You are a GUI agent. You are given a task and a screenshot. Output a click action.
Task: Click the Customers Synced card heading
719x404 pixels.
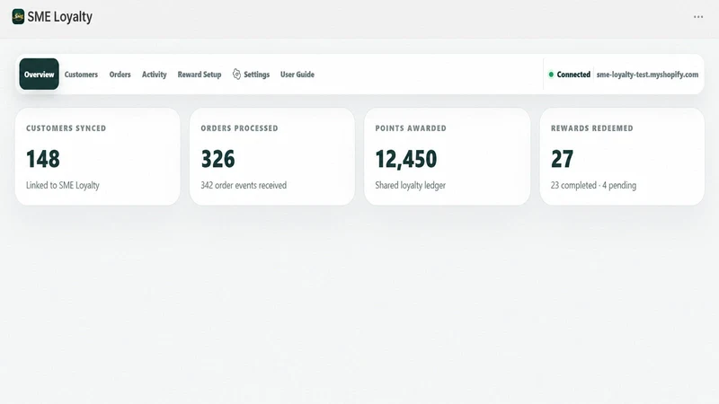[66, 128]
